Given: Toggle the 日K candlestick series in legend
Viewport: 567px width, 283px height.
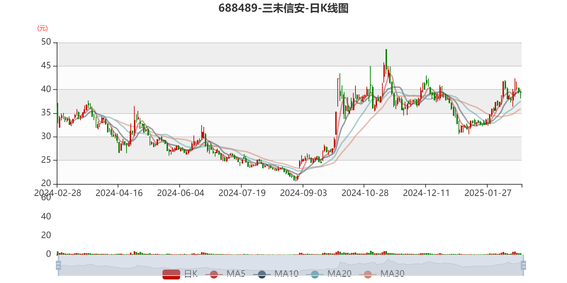Looking at the screenshot, I should 180,274.
